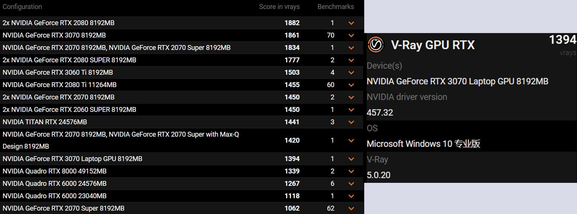This screenshot has height=214, width=577.
Task: Expand the RTX 2080 Ti 11264MB row
Action: pyautogui.click(x=351, y=85)
